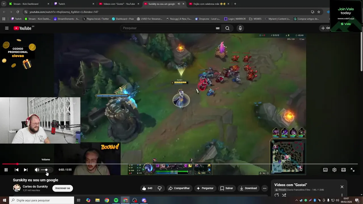Switch to Feijão com calabresa tab

tap(209, 4)
